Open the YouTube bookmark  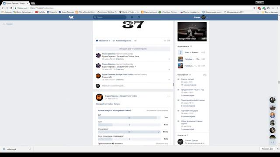pyautogui.click(x=40, y=12)
